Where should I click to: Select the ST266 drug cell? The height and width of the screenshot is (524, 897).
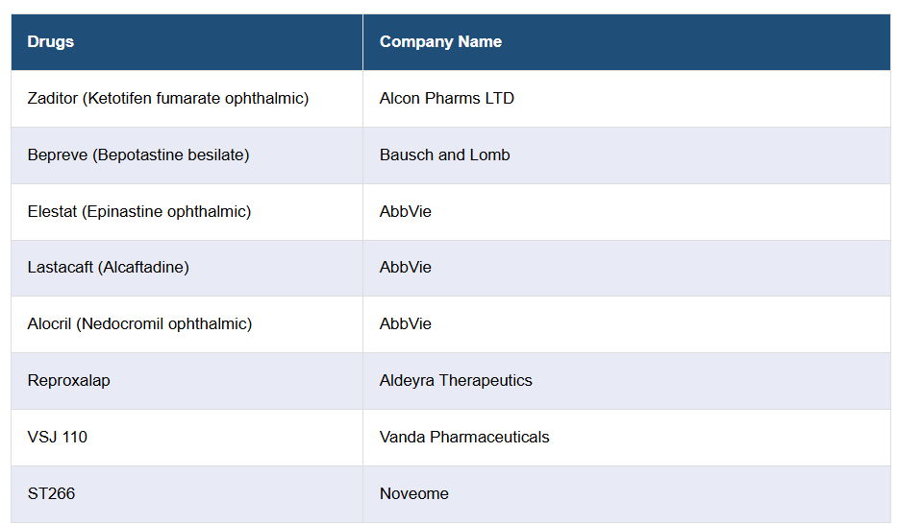click(52, 494)
